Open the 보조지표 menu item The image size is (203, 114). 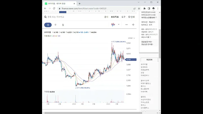(x=115, y=17)
